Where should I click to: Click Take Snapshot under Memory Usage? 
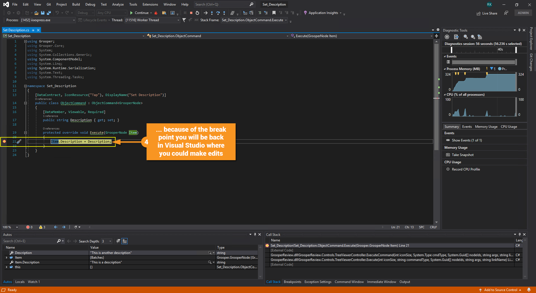(x=463, y=155)
